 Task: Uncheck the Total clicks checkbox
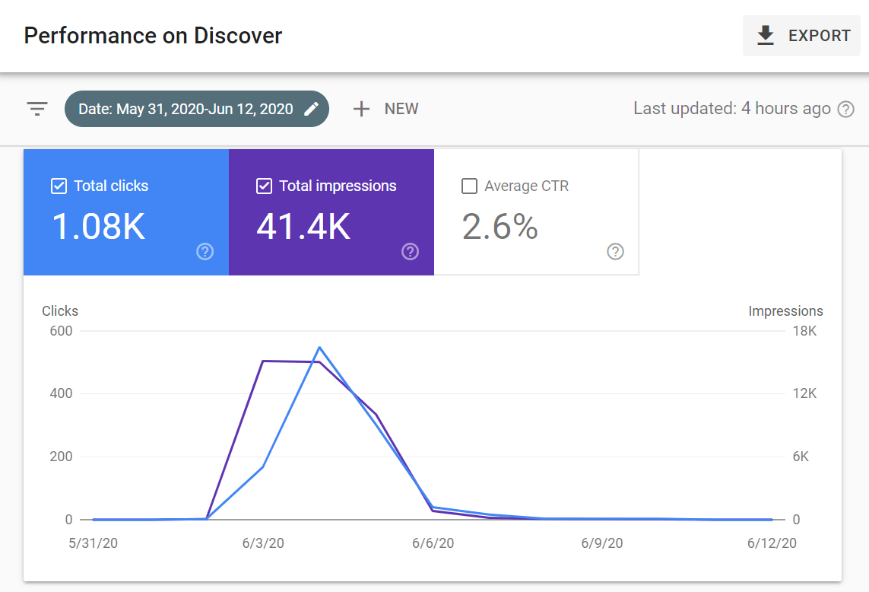coord(59,186)
